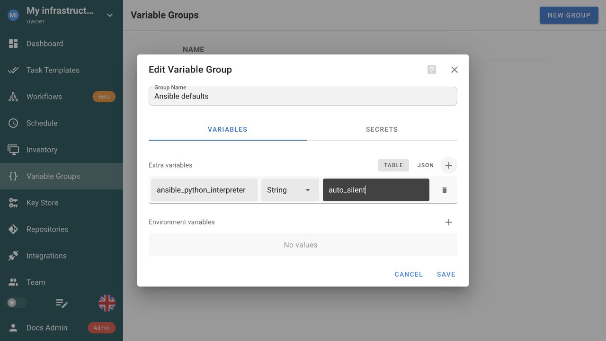The width and height of the screenshot is (606, 341).
Task: Expand the My infrastructure project dropdown
Action: [110, 15]
